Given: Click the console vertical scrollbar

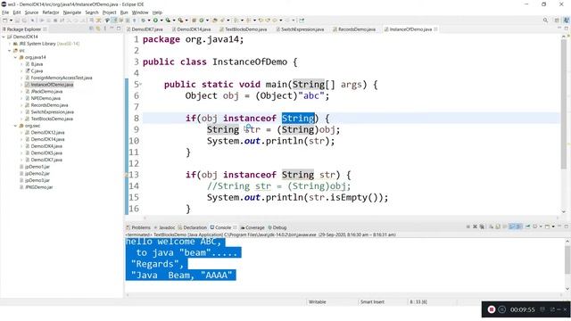Looking at the screenshot, I should click(567, 260).
